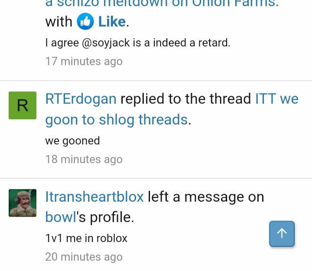The image size is (312, 271).
Task: Open the 'schizo meltdown on Onion Farms' thread link
Action: (162, 3)
